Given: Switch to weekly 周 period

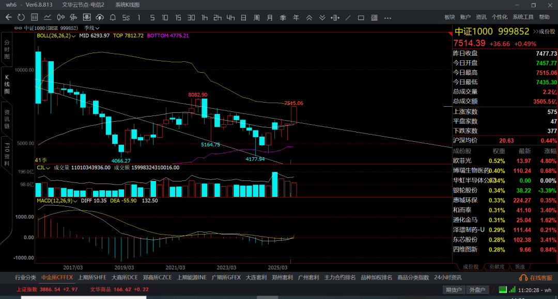Looking at the screenshot, I should tap(257, 18).
